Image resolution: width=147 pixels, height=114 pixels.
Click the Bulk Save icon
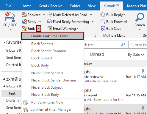pyautogui.click(x=103, y=28)
